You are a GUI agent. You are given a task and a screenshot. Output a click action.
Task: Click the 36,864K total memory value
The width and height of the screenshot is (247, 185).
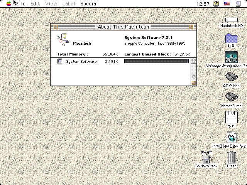tap(110, 54)
